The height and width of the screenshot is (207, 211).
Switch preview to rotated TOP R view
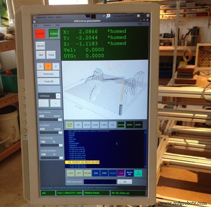point(87,125)
